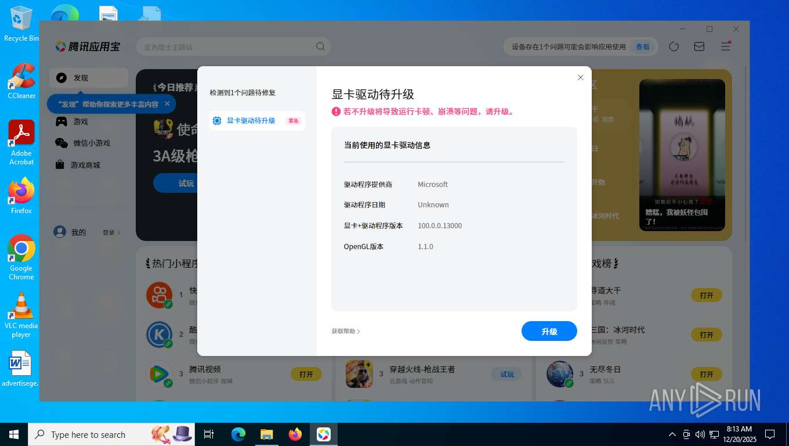Select 微信小游戏 in the sidebar
This screenshot has width=789, height=446.
(x=89, y=143)
